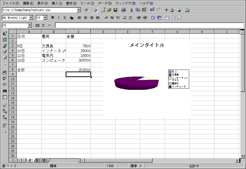Image resolution: width=246 pixels, height=169 pixels.
Task: Expand the file URL path dropdown
Action: pyautogui.click(x=79, y=10)
